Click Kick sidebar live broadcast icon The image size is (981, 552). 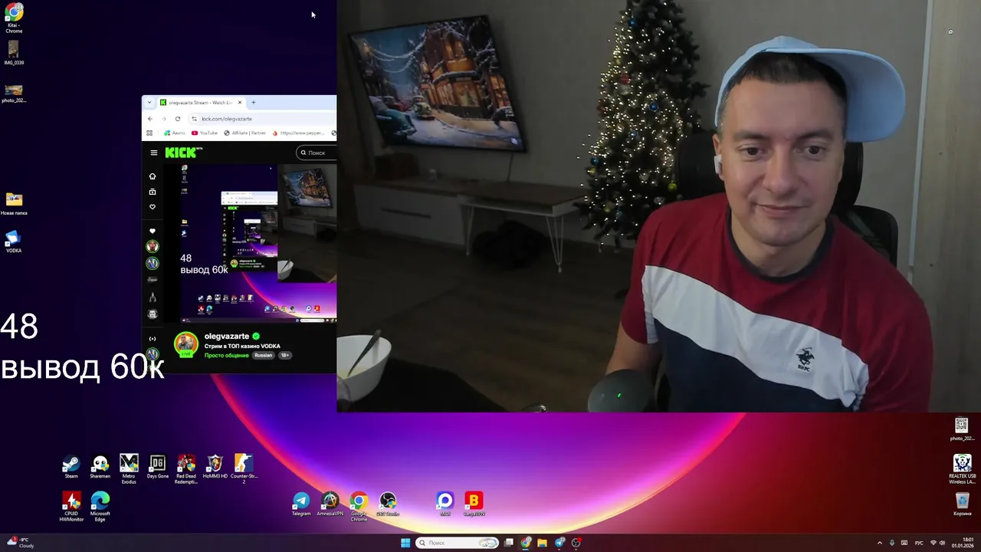coord(153,339)
